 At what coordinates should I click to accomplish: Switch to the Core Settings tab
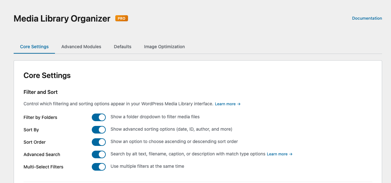coord(34,47)
